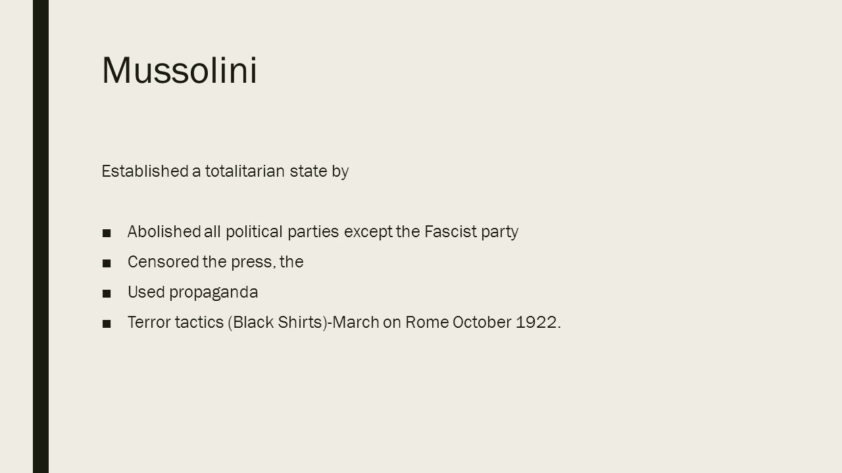Click the bullet marker before Abolished

click(x=107, y=232)
